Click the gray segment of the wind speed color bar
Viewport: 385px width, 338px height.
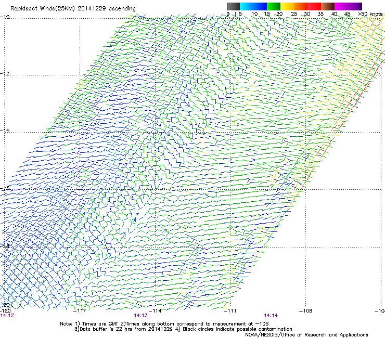pyautogui.click(x=233, y=6)
